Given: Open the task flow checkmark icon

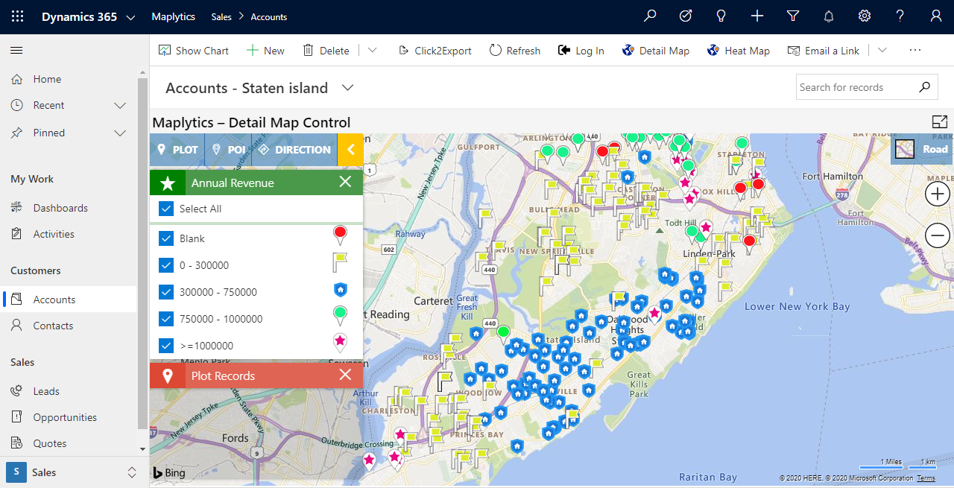Looking at the screenshot, I should coord(686,16).
